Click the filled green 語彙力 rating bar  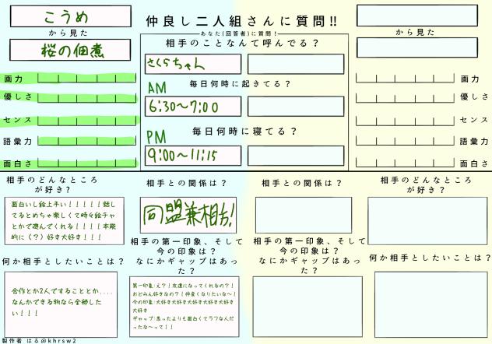pyautogui.click(x=87, y=141)
